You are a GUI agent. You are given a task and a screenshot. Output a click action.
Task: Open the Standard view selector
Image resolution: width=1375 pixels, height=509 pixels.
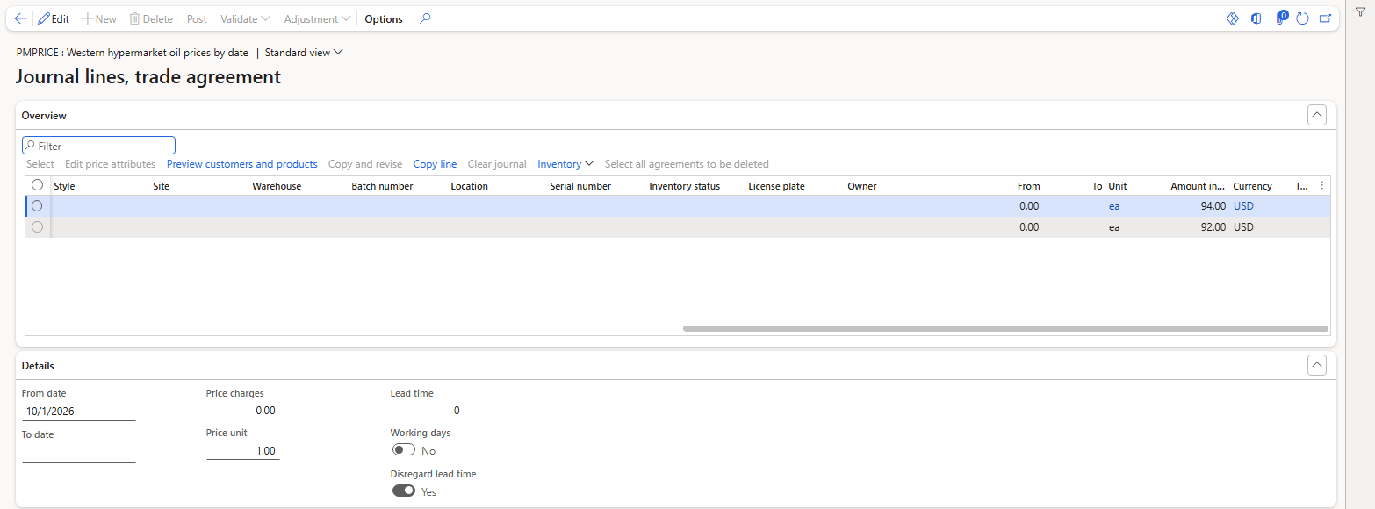(304, 53)
